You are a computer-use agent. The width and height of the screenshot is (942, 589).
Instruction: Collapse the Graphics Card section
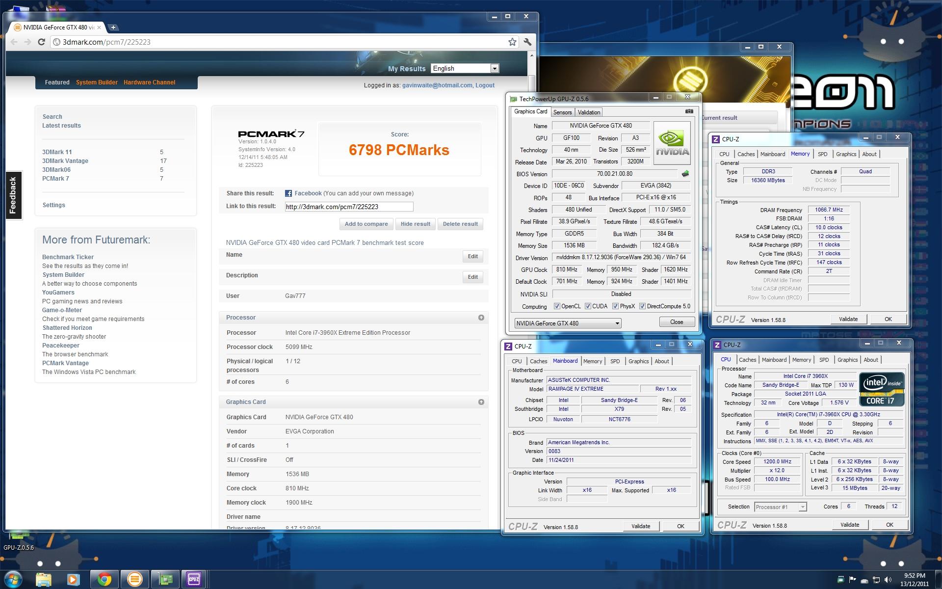[x=481, y=402]
